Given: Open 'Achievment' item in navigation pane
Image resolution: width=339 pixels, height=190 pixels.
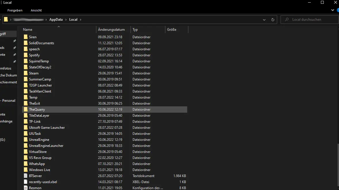Looking at the screenshot, I should pos(8,82).
